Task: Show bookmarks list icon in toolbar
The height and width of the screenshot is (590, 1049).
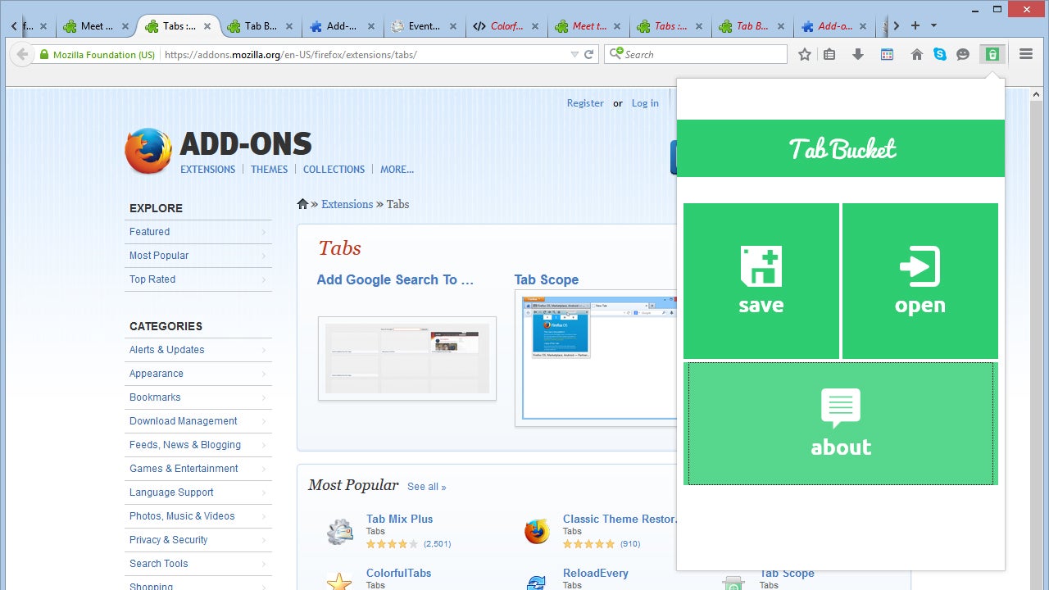Action: 829,55
